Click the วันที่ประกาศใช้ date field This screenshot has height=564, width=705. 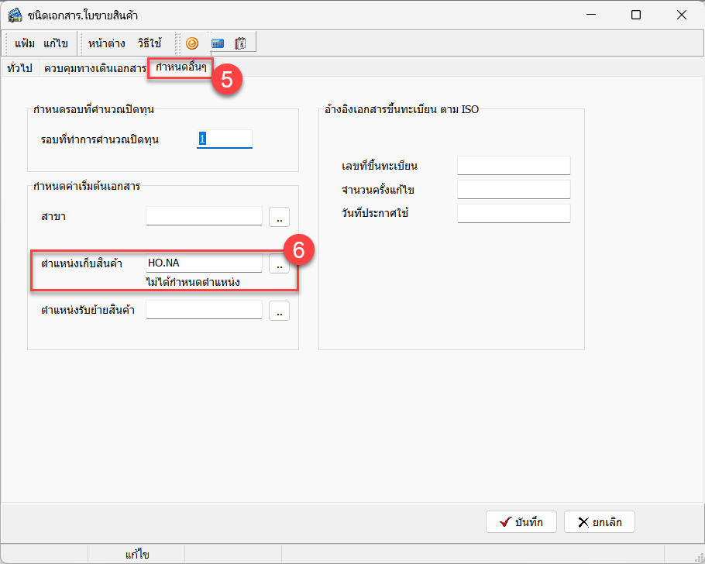(x=514, y=214)
